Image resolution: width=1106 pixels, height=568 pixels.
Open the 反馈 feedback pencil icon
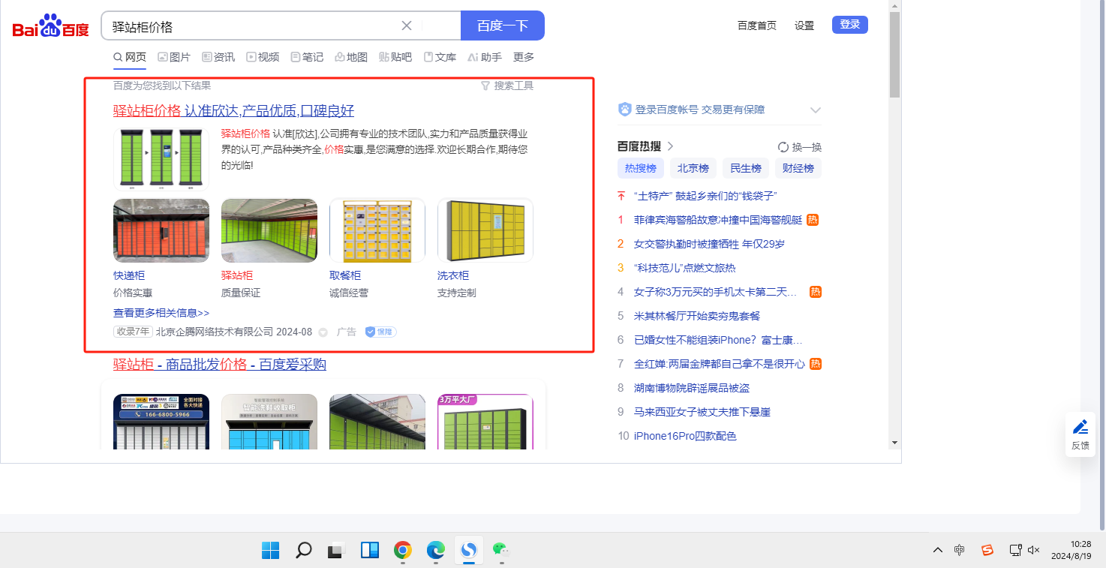pyautogui.click(x=1080, y=428)
